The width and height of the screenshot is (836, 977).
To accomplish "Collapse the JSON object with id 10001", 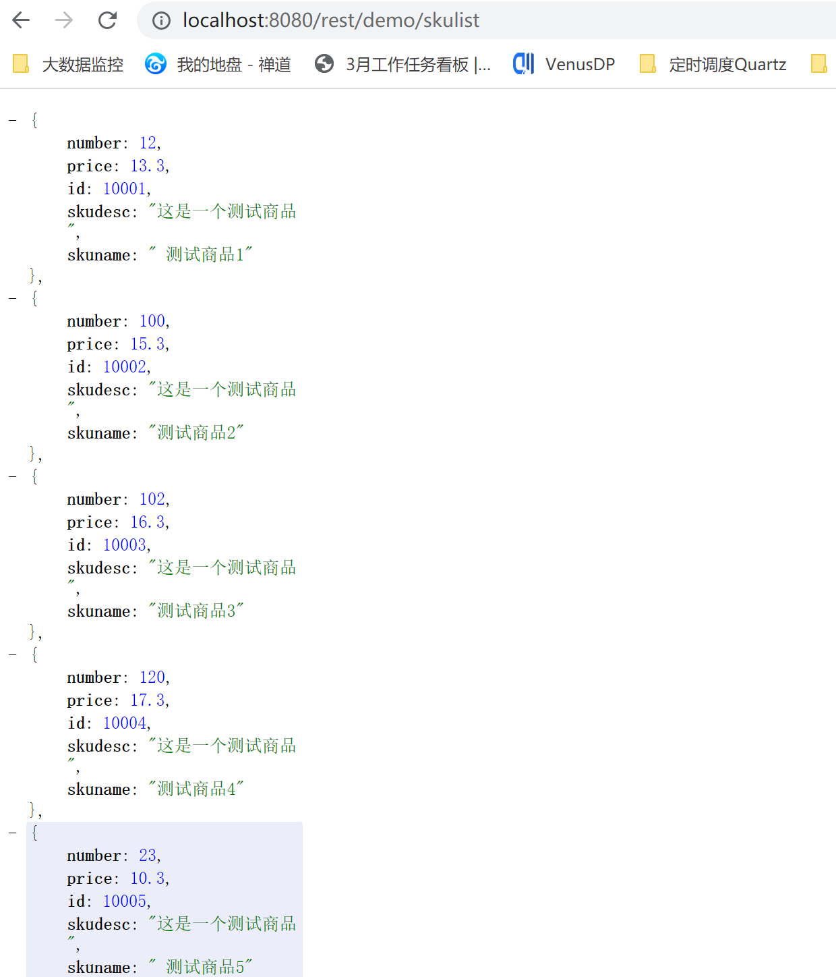I will click(13, 121).
